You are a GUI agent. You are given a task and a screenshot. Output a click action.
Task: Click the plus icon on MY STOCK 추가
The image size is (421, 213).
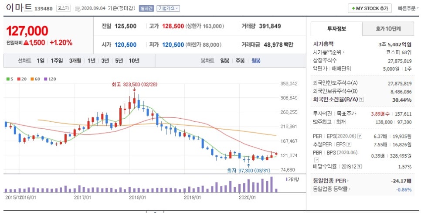pyautogui.click(x=353, y=9)
